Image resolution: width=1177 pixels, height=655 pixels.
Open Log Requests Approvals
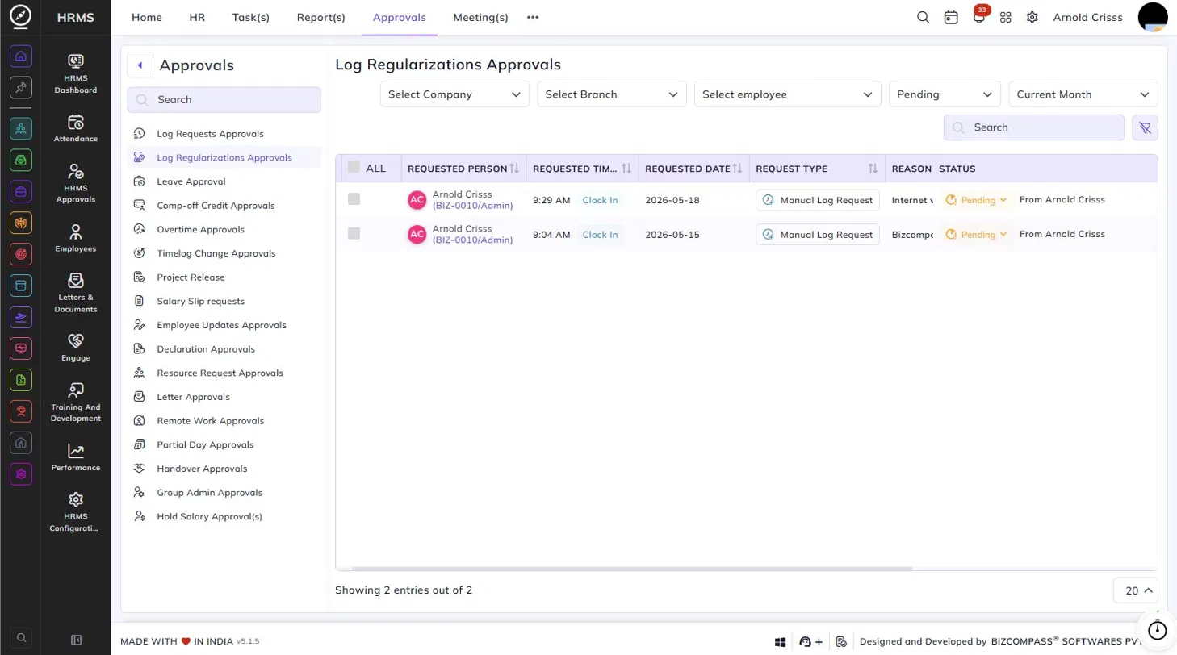(210, 134)
